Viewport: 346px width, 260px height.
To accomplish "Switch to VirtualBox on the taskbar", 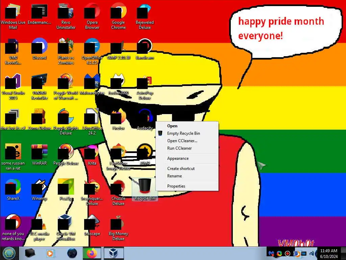I will [x=114, y=253].
